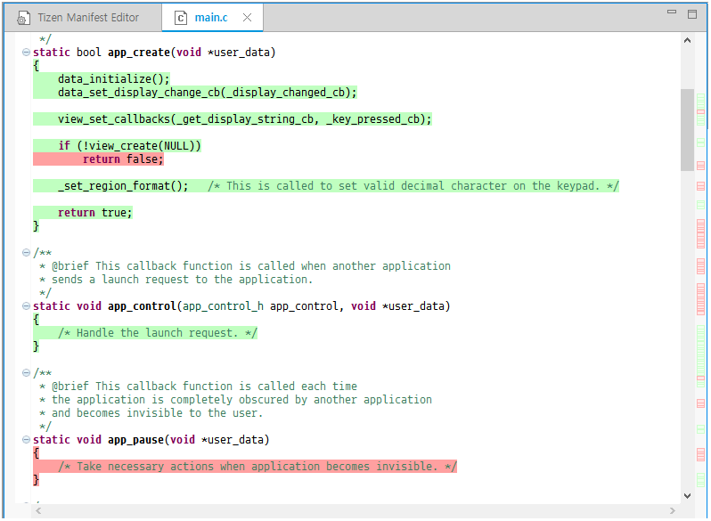711x521 pixels.
Task: Switch to the Tizen Manifest Editor tab
Action: click(x=87, y=18)
